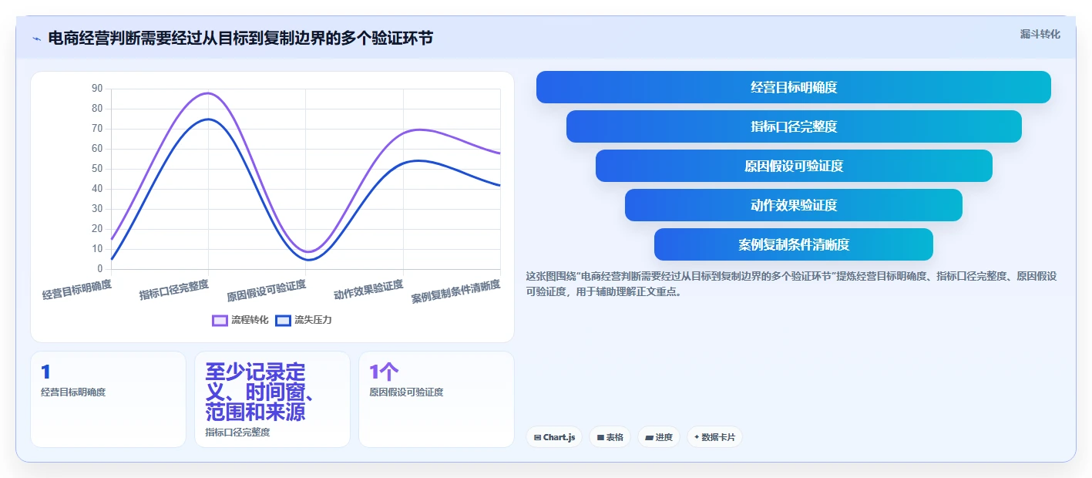Click the 原因假设可验证度 caption under 1个
This screenshot has height=478, width=1092.
pos(406,392)
